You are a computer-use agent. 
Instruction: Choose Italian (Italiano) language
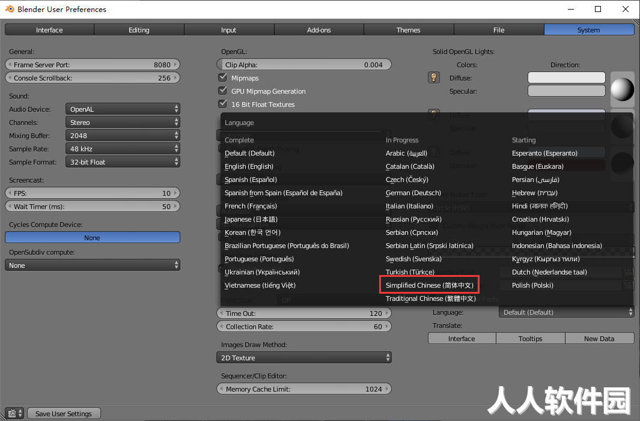pos(409,206)
